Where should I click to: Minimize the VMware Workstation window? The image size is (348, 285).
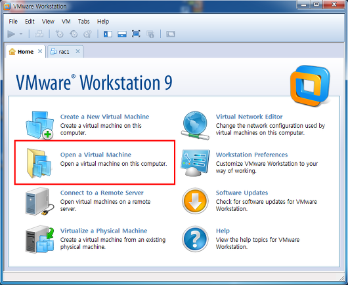[x=304, y=5]
